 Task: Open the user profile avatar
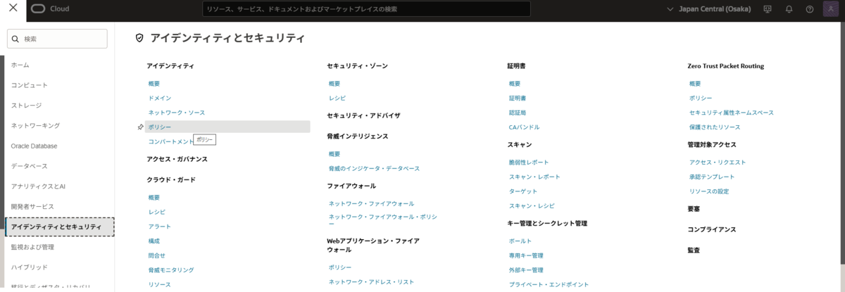[x=830, y=9]
